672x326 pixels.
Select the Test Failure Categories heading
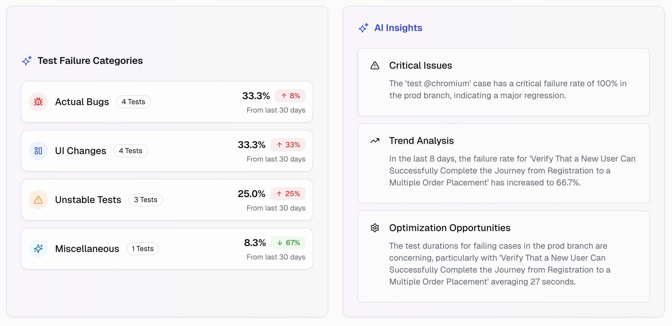[90, 61]
